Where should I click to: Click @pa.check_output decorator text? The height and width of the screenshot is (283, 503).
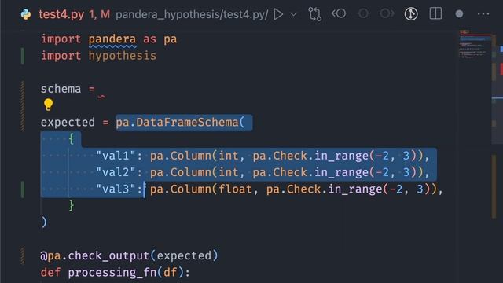(x=95, y=255)
